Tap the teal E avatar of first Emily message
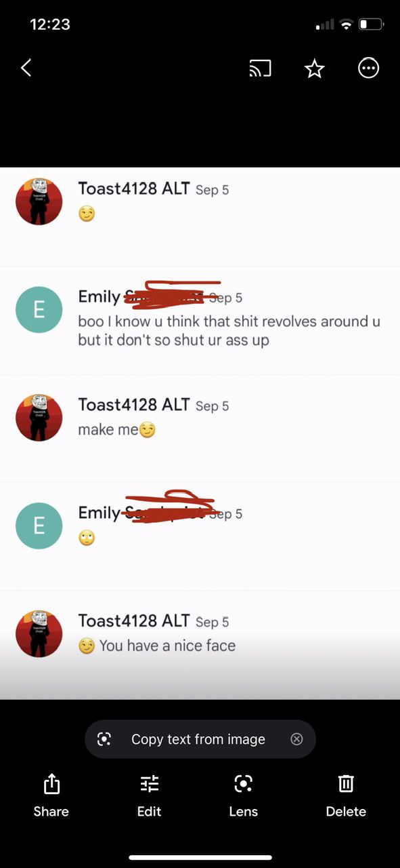The image size is (400, 868). pyautogui.click(x=39, y=310)
